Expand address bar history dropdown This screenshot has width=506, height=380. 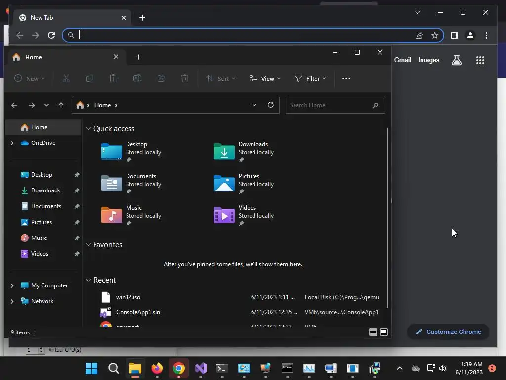tap(254, 105)
